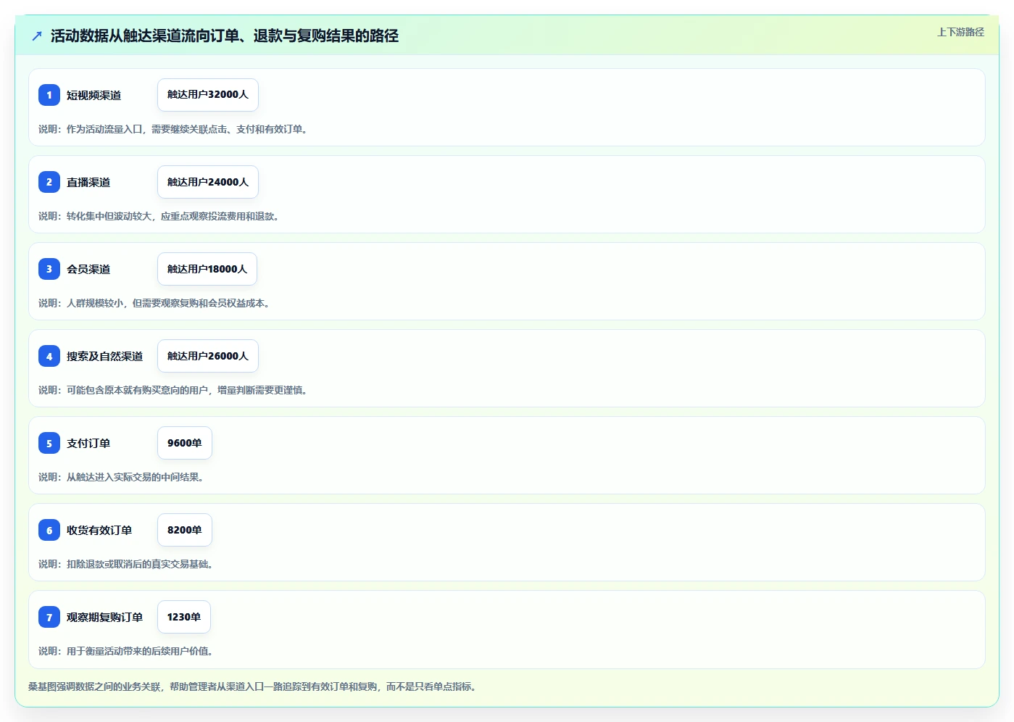Select step badge number 3
Viewport: 1014px width, 722px height.
[49, 269]
